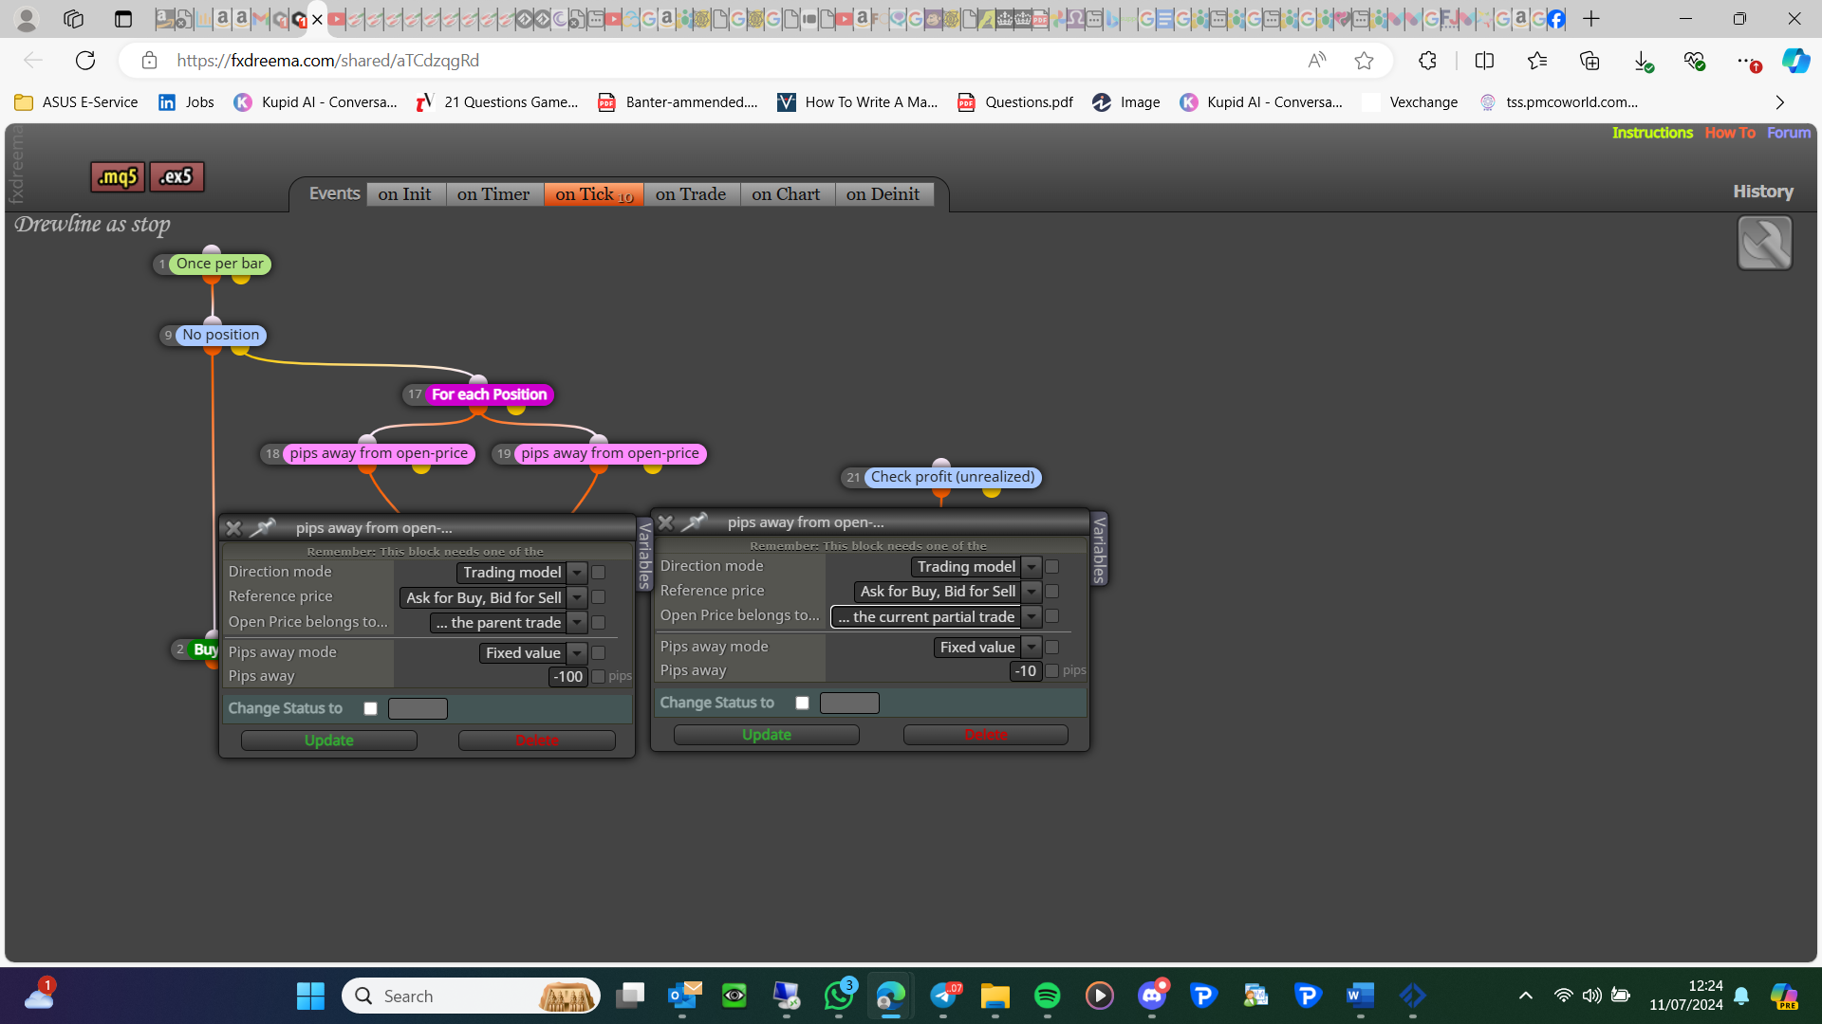This screenshot has width=1822, height=1024.
Task: Open the Copilot sidebar icon
Action: point(1795,61)
